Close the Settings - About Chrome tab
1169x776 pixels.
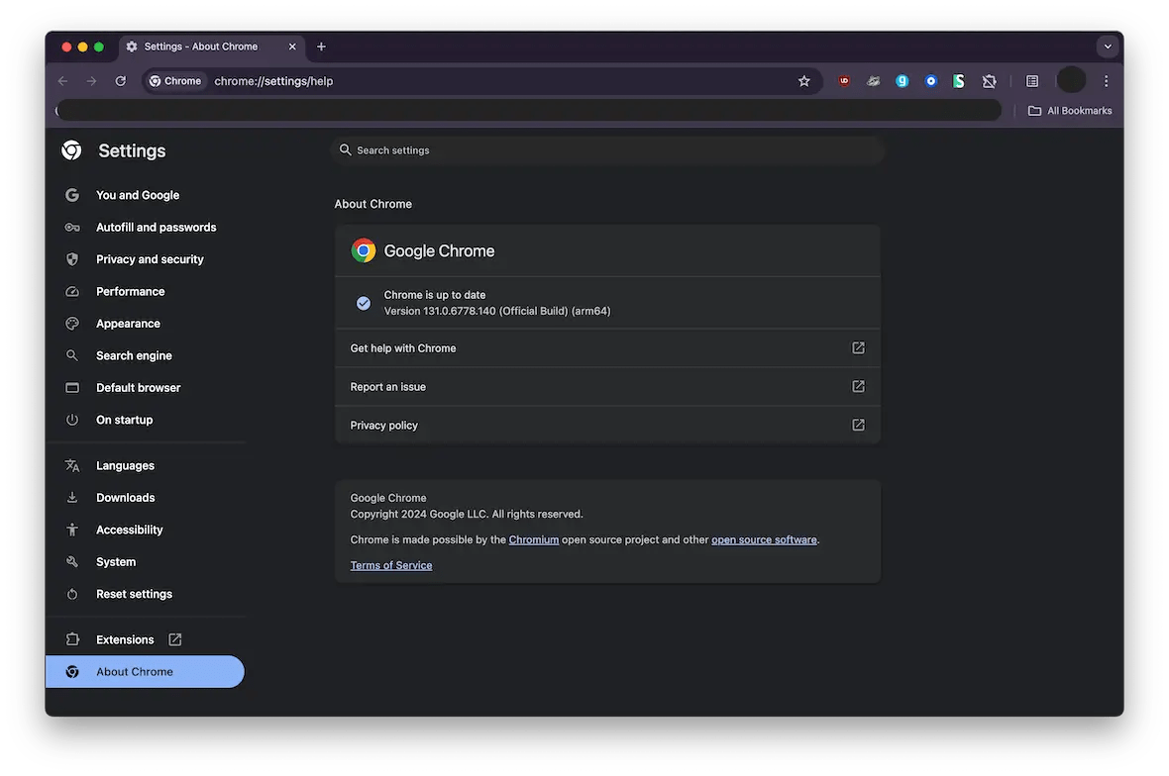click(x=292, y=47)
